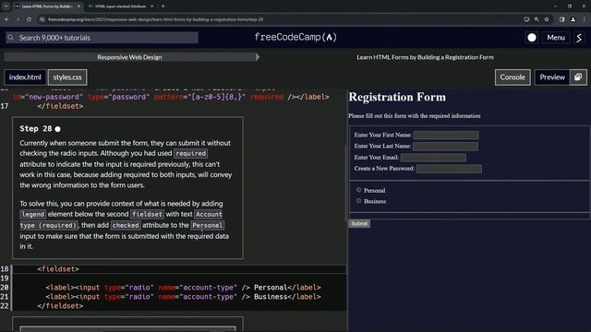Open the tab search dropdown arrow
This screenshot has width=591, height=332.
pyautogui.click(x=6, y=6)
